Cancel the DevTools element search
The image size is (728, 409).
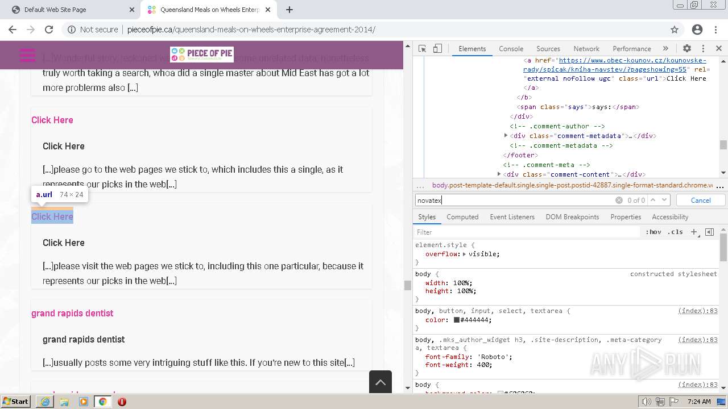coord(701,200)
